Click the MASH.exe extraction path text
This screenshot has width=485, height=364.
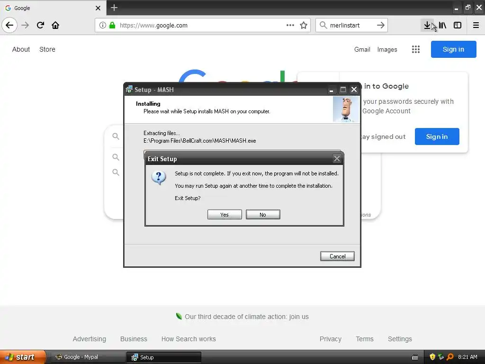[200, 140]
